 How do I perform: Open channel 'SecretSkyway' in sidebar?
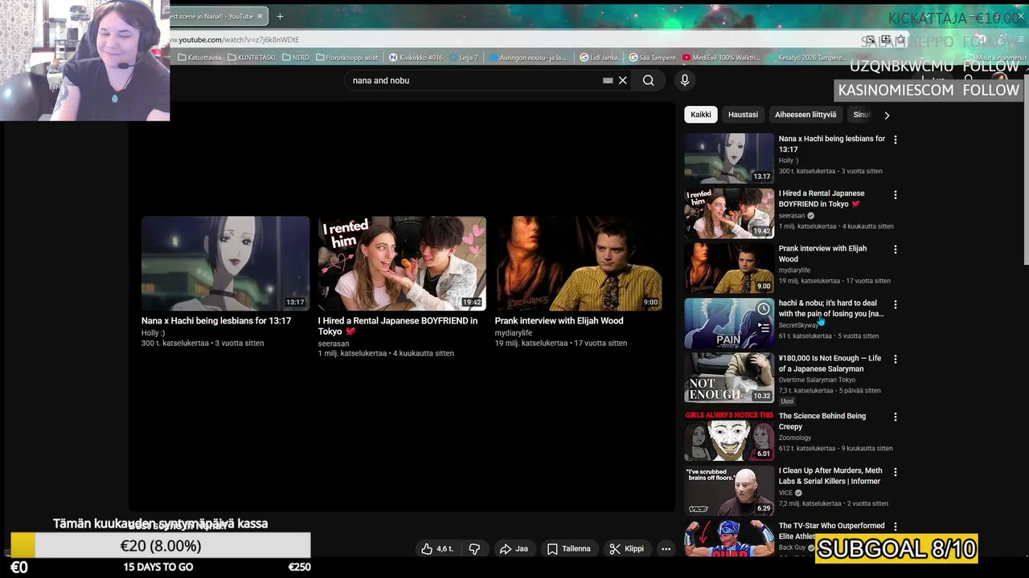(x=798, y=325)
